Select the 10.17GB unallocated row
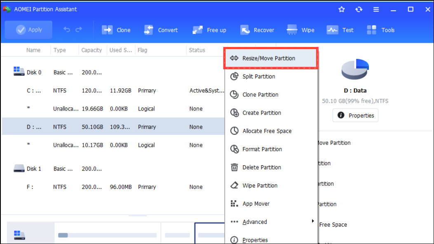This screenshot has height=244, width=434. (113, 145)
